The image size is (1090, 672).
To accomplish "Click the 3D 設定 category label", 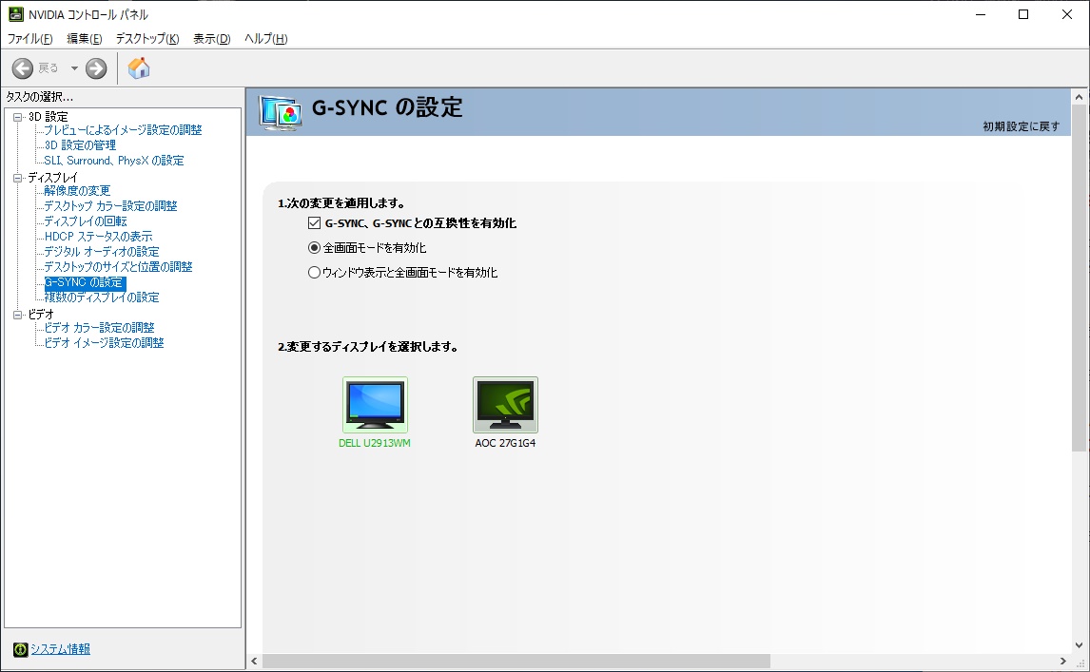I will pos(48,117).
